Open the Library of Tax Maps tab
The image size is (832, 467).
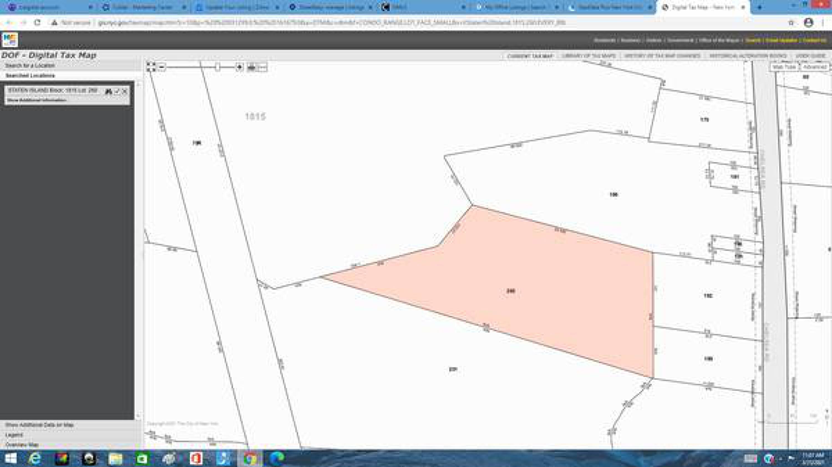coord(589,56)
